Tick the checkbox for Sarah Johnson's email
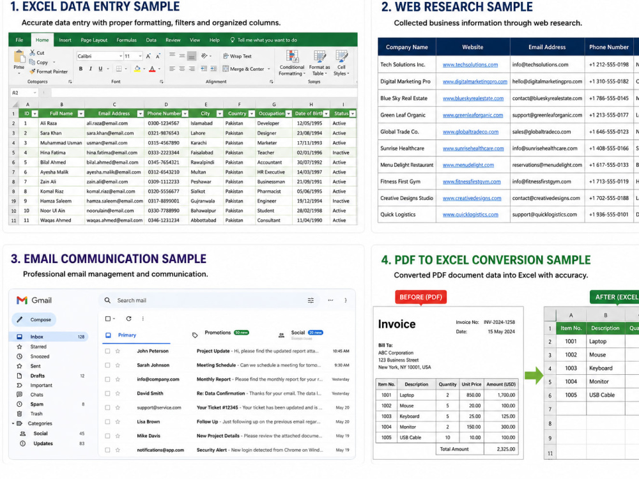Image resolution: width=639 pixels, height=479 pixels. pyautogui.click(x=107, y=365)
